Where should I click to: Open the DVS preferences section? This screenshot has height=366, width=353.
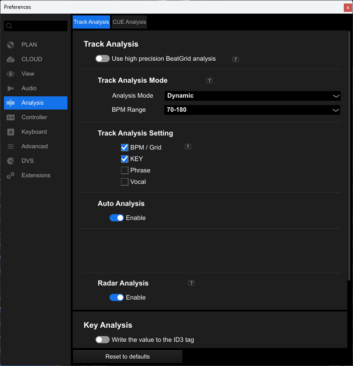click(x=36, y=161)
